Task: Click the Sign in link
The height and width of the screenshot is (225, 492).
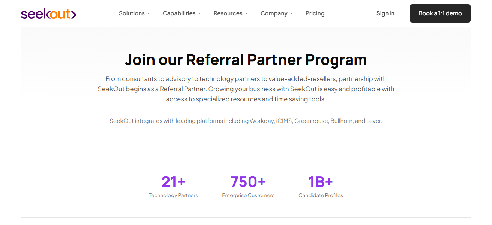Action: pos(385,13)
